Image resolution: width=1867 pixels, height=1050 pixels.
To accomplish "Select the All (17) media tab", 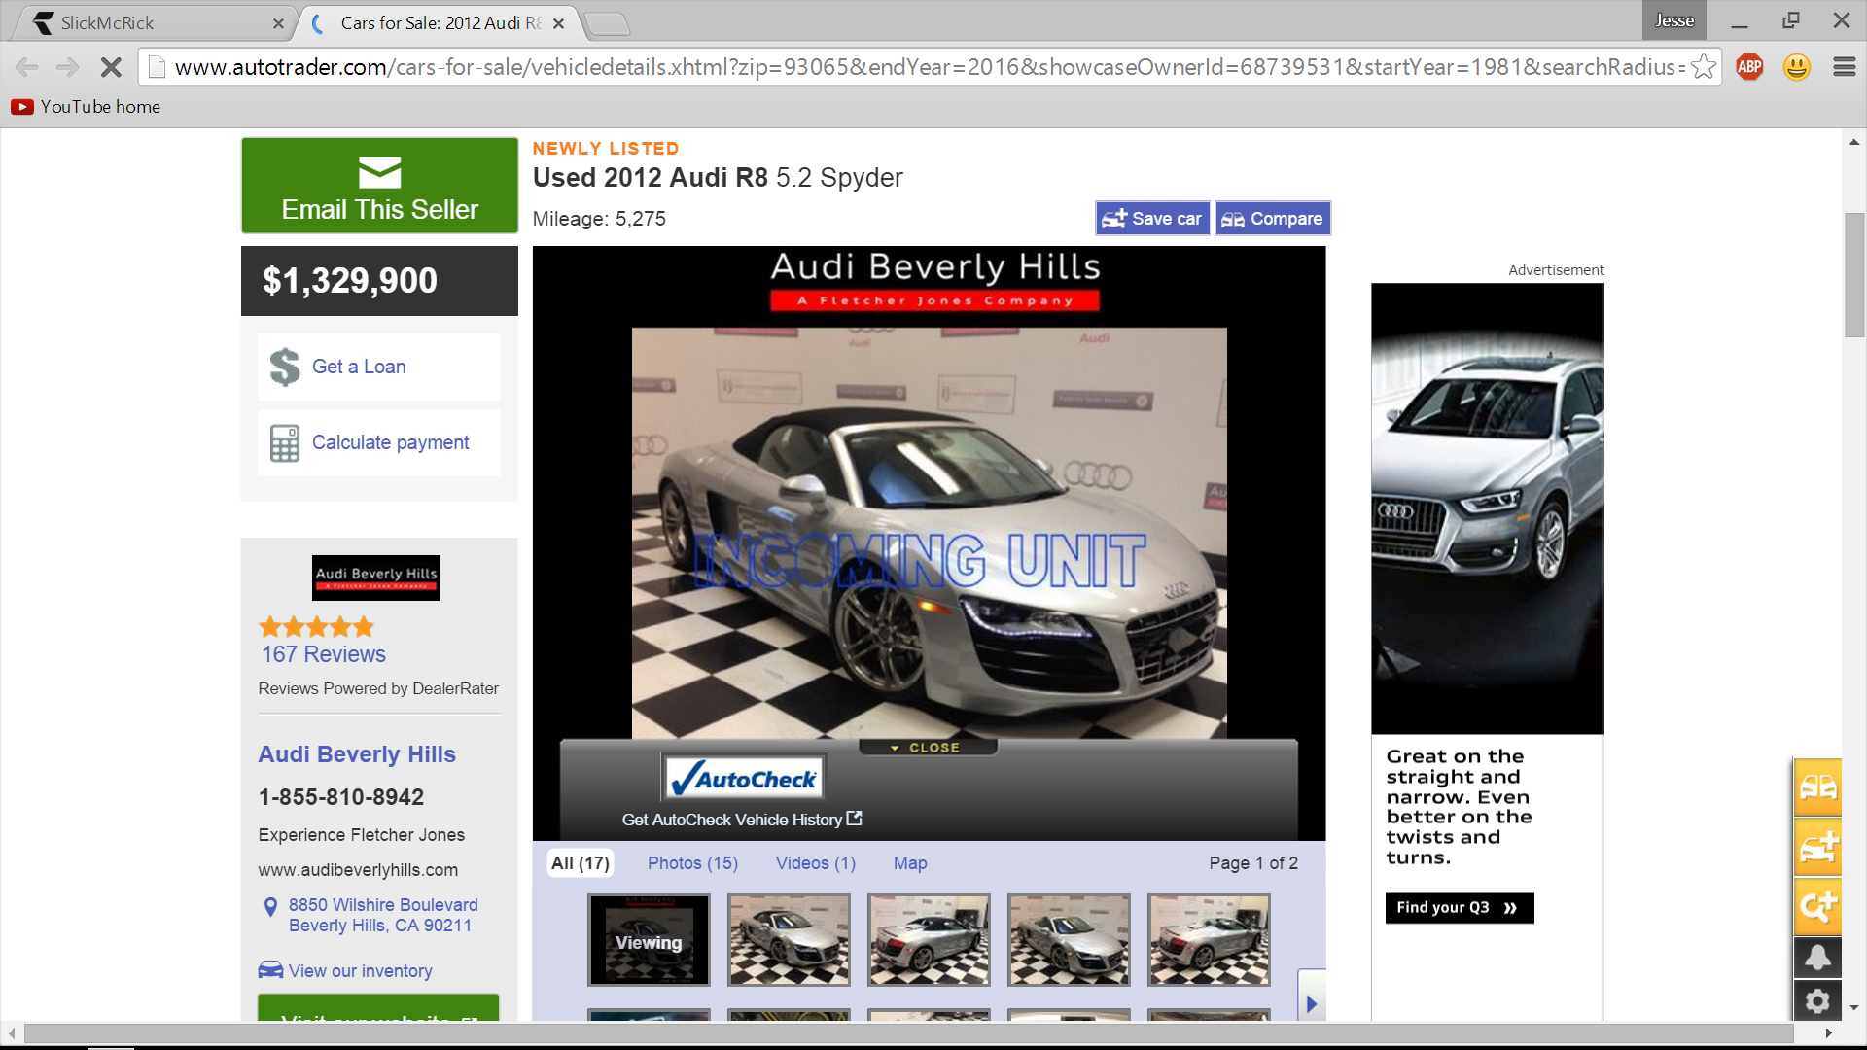I will tap(581, 863).
